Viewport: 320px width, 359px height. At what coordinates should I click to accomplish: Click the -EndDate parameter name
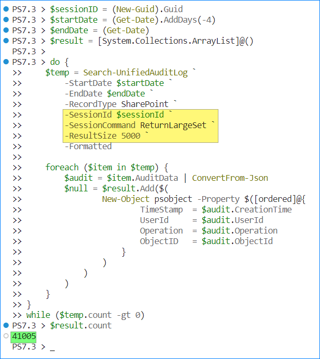pyautogui.click(x=84, y=94)
